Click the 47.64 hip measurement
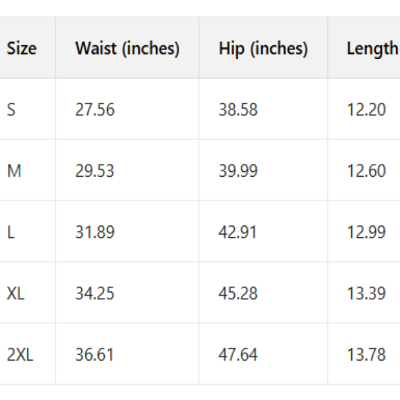The image size is (400, 400). (x=238, y=355)
